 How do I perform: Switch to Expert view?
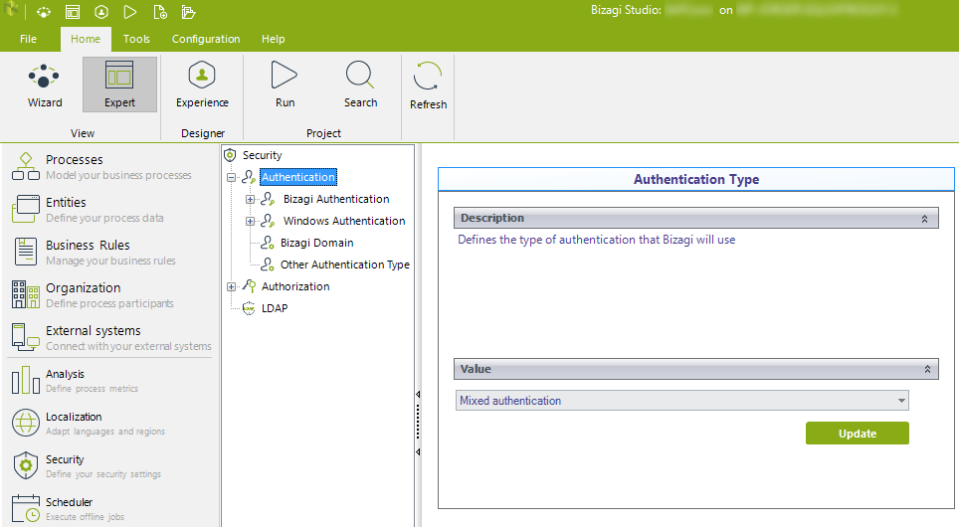[x=119, y=85]
